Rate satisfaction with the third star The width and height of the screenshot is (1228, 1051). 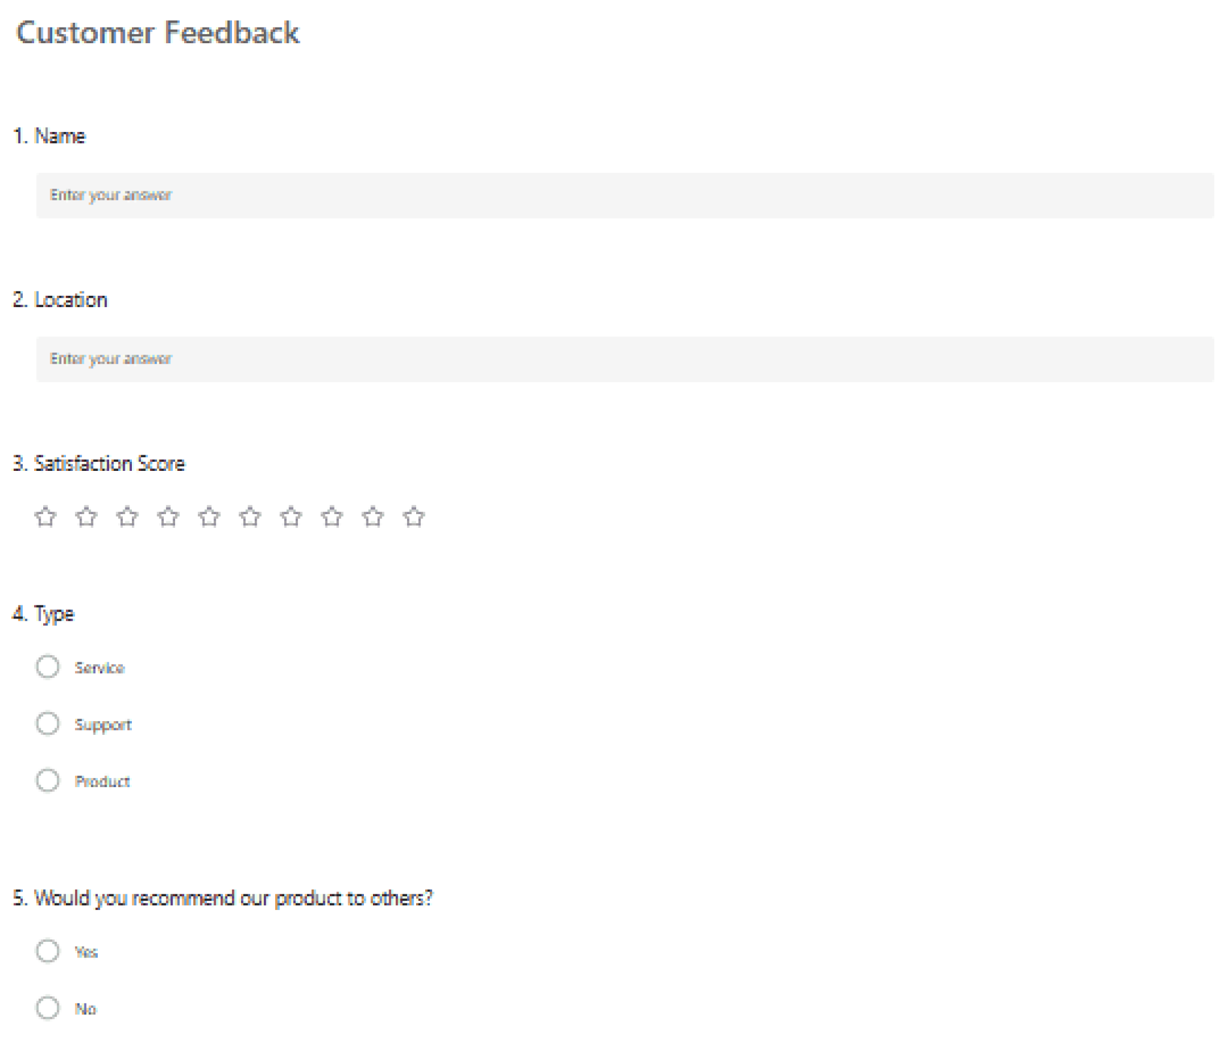click(x=127, y=517)
